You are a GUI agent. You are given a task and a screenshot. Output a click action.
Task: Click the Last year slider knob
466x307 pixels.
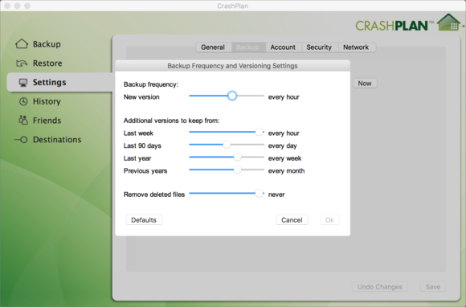pos(237,158)
